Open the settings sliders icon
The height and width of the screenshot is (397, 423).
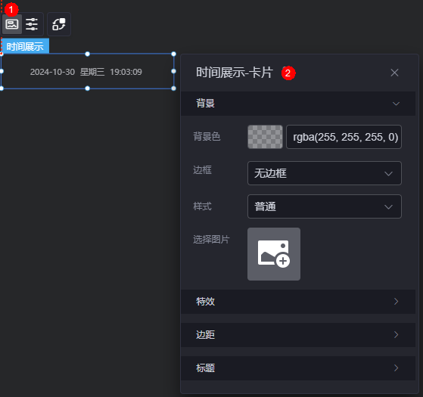[32, 24]
